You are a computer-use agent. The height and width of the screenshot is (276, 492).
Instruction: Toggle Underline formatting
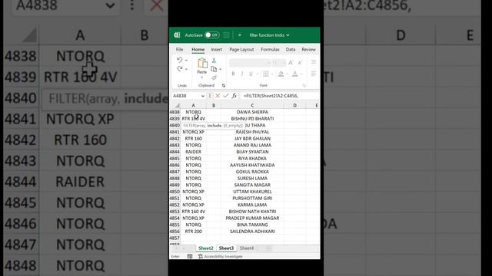coord(251,74)
